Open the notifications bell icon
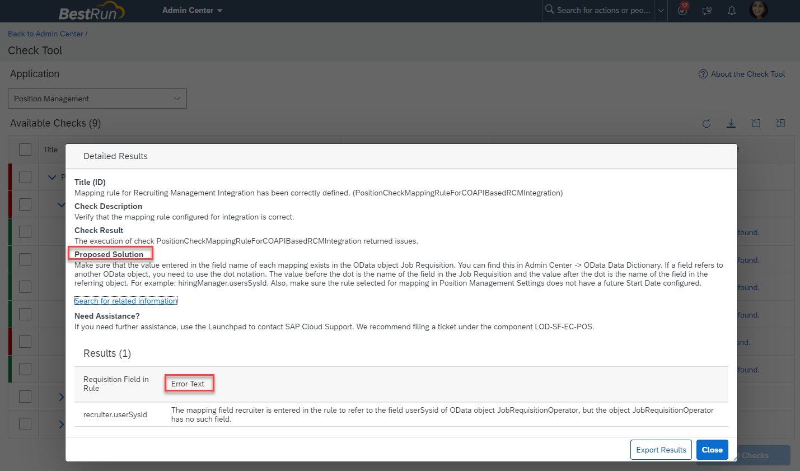 click(732, 11)
